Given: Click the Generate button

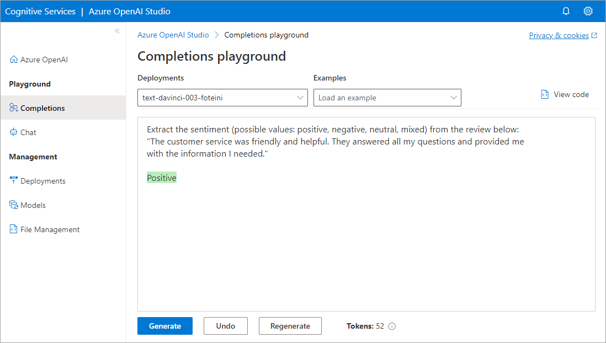Looking at the screenshot, I should tap(164, 326).
